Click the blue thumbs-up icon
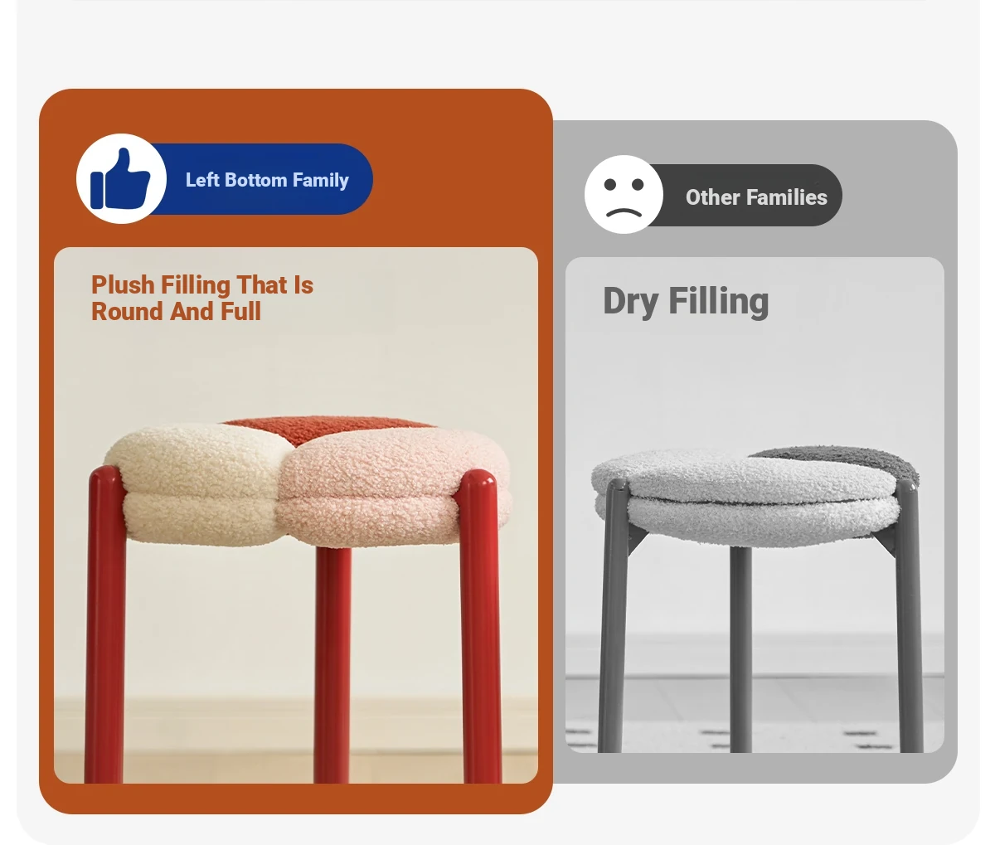The width and height of the screenshot is (995, 845). [x=121, y=178]
